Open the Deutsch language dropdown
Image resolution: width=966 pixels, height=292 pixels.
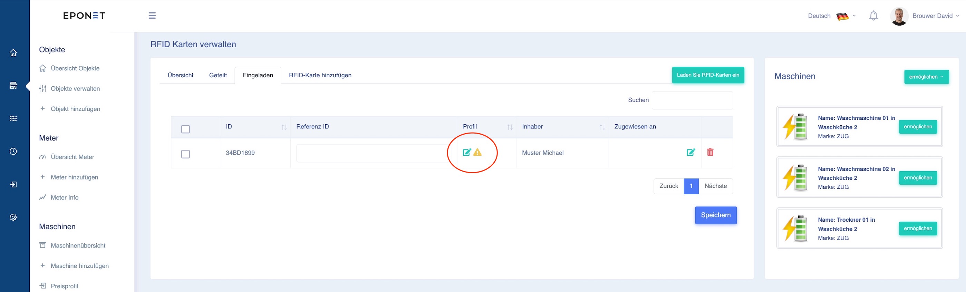click(832, 16)
